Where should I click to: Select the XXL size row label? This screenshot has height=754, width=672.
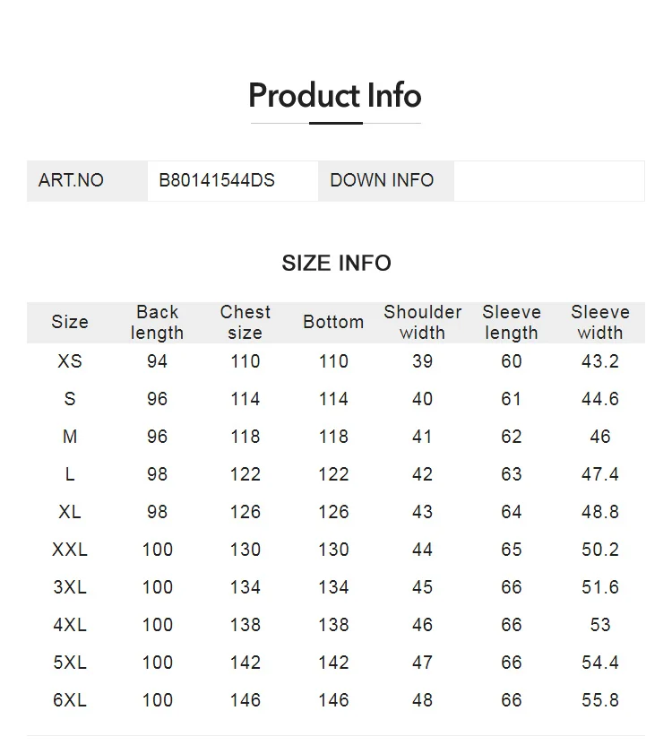coord(70,550)
